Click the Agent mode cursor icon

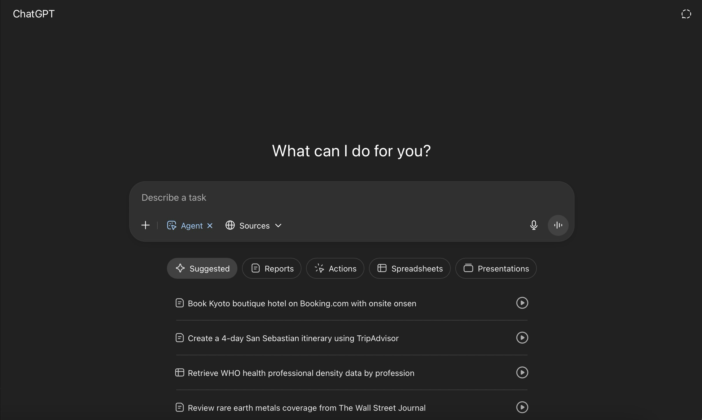172,225
